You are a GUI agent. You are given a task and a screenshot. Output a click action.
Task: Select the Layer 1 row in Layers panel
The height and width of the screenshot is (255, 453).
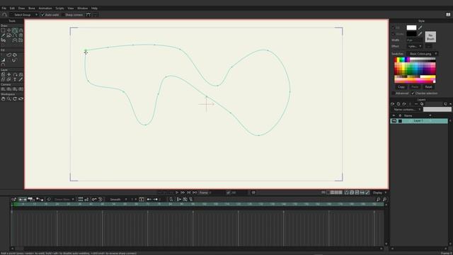(419, 121)
